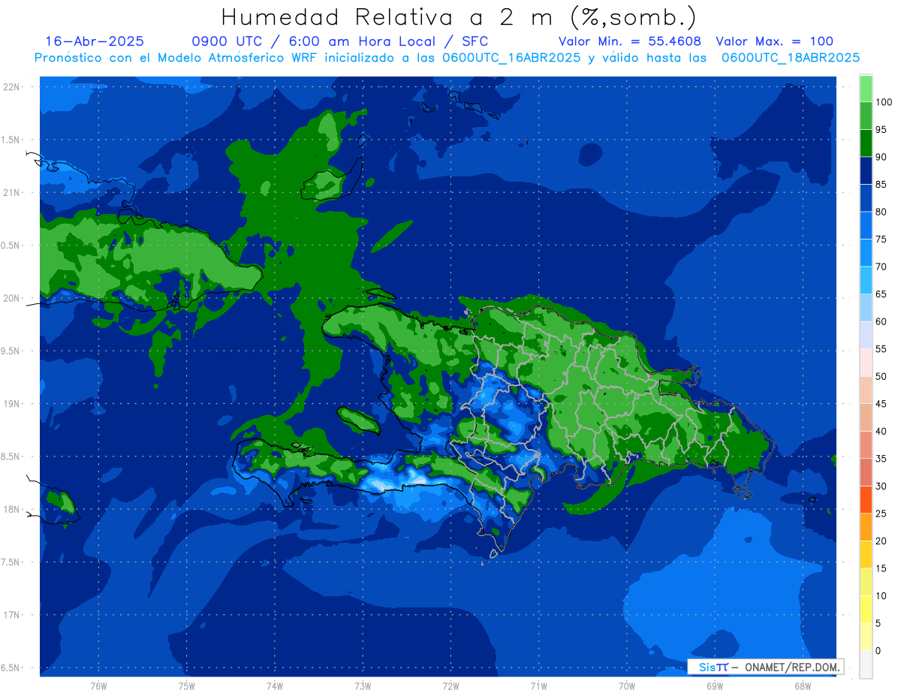Click the orange legend swatch between 25 and 30
Image resolution: width=901 pixels, height=696 pixels.
click(866, 499)
